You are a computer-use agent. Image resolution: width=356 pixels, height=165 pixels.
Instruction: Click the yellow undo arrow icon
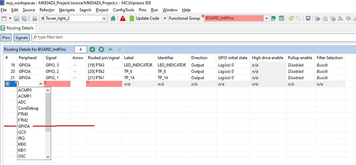click(x=291, y=18)
